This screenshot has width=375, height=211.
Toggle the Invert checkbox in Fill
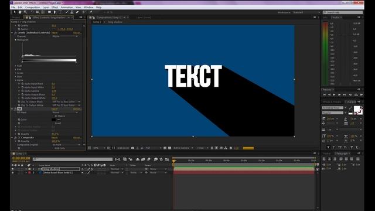click(53, 123)
